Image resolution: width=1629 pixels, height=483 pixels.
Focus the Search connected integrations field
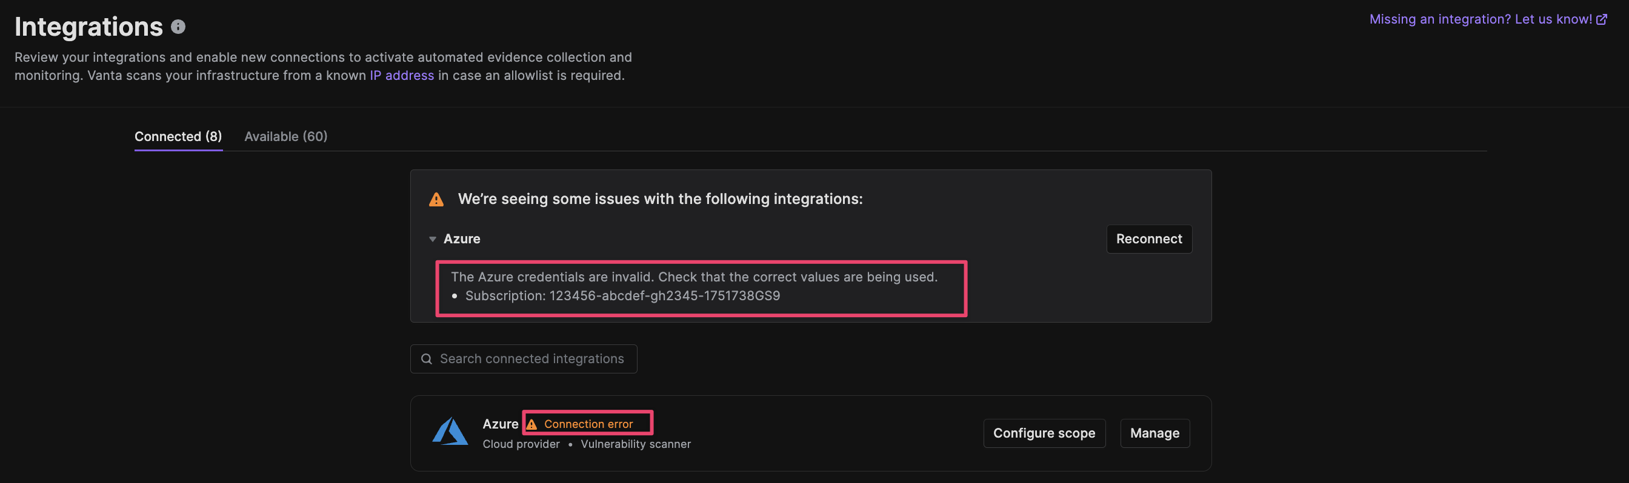pos(524,359)
